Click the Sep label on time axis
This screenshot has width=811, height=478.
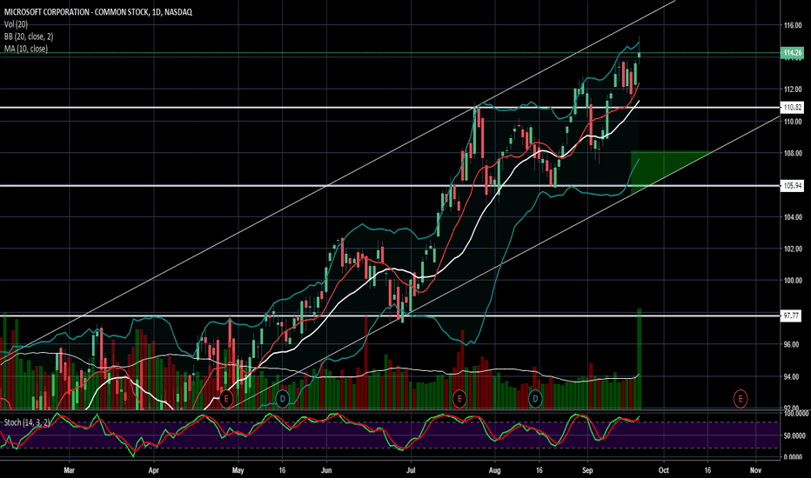587,470
